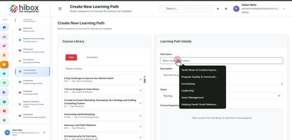Open the teal circle sidebar icon
This screenshot has width=292, height=140.
[x=4, y=74]
